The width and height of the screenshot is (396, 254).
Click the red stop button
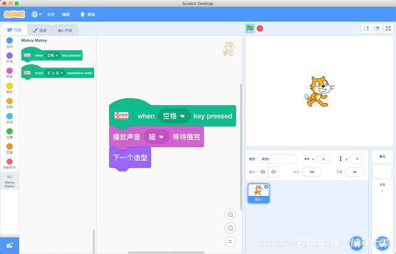point(260,28)
